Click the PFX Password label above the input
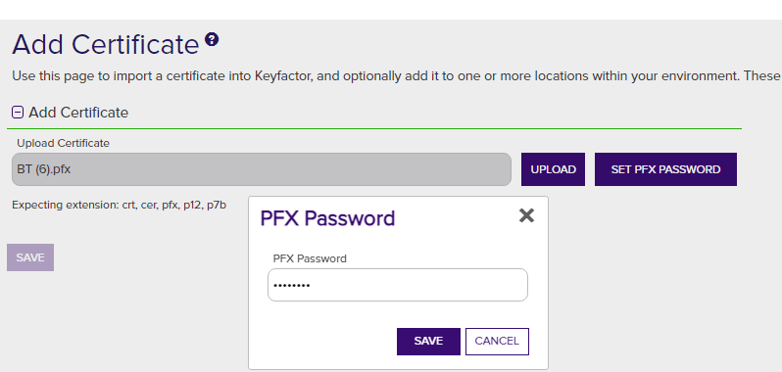Viewport: 782px width, 372px height. pos(310,258)
